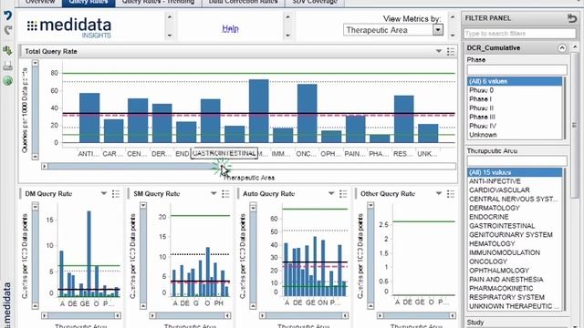Select (All) 6 values in Phase filter

[x=515, y=81]
